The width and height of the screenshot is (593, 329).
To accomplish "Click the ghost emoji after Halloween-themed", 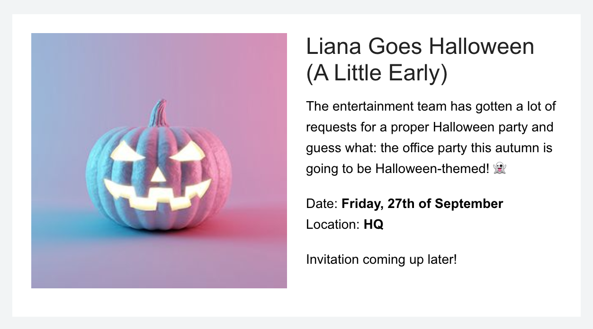I will click(x=500, y=168).
